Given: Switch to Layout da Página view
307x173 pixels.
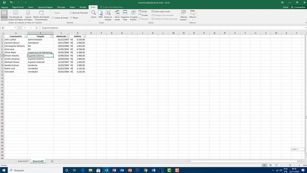Looking at the screenshot, I should pyautogui.click(x=28, y=15).
